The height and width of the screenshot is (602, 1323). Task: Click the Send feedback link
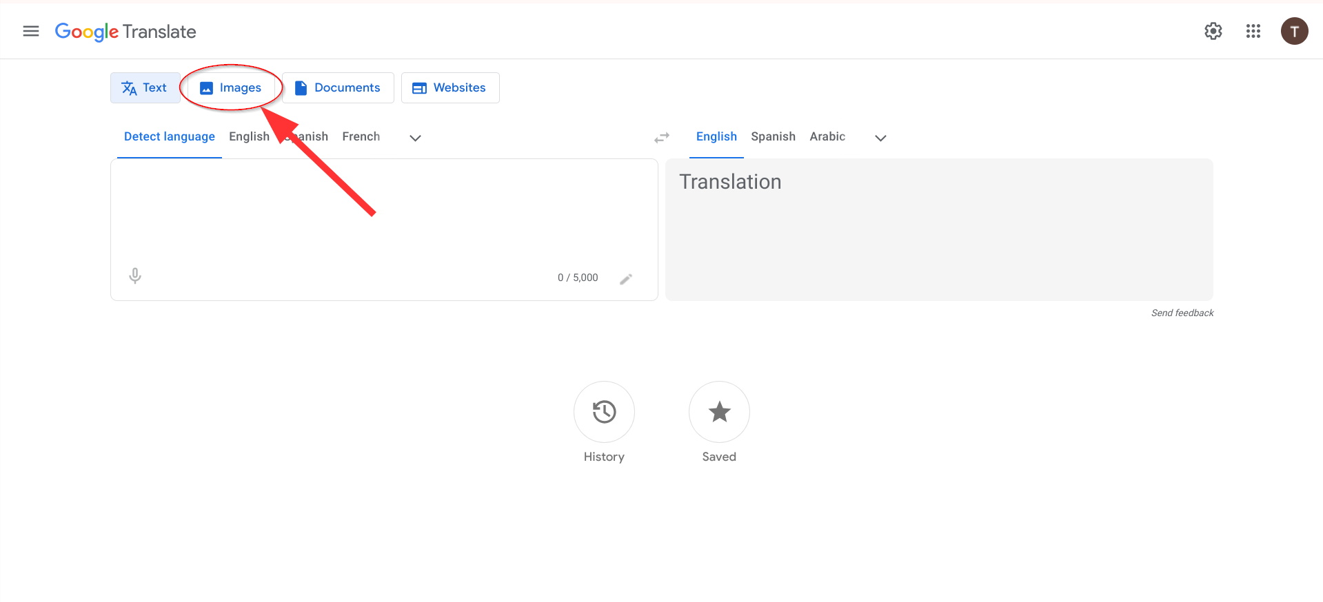(1182, 313)
